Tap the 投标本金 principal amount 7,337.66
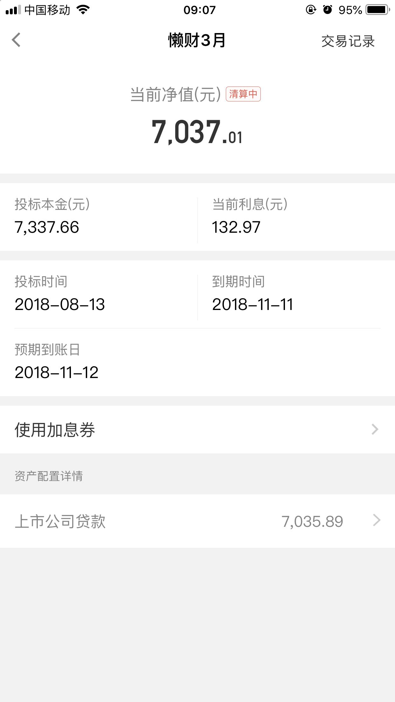395x702 pixels. pos(47,227)
